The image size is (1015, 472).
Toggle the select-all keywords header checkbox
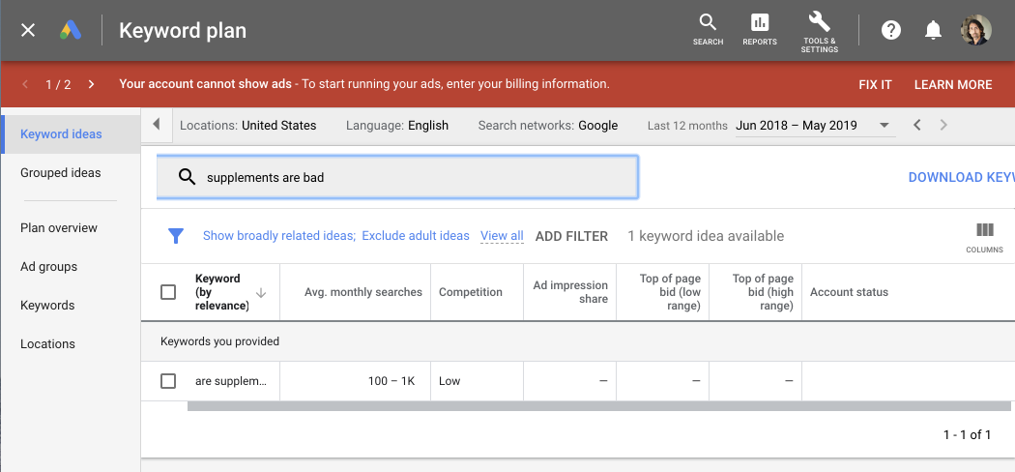point(168,292)
